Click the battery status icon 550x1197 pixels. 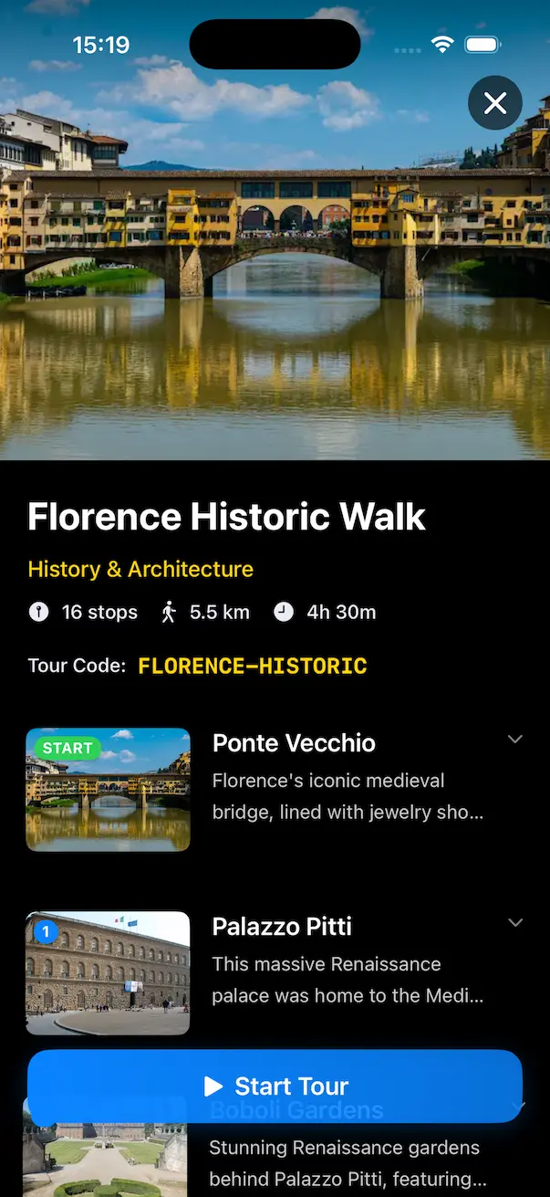coord(482,45)
